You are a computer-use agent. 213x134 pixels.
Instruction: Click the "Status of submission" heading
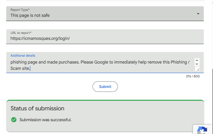pos(37,108)
